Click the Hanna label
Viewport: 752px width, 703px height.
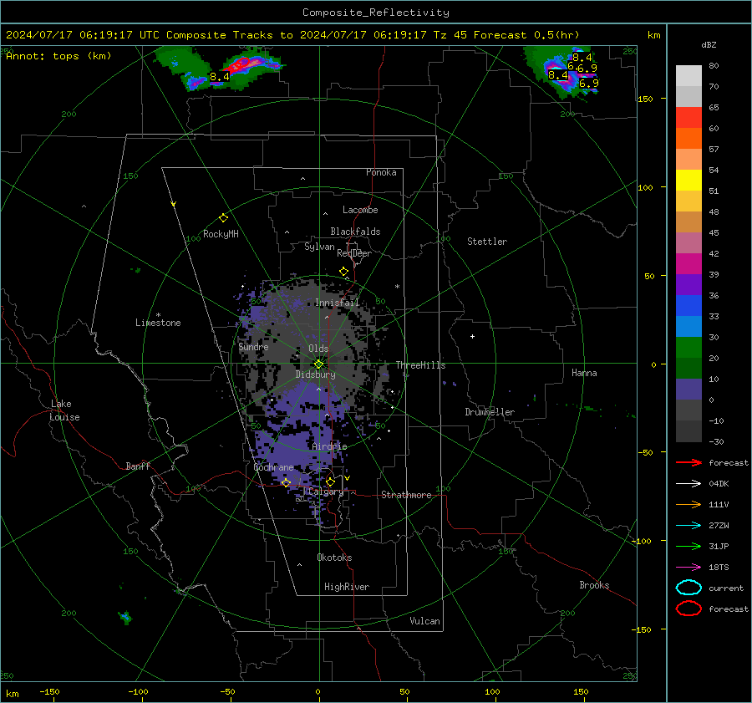pyautogui.click(x=584, y=373)
